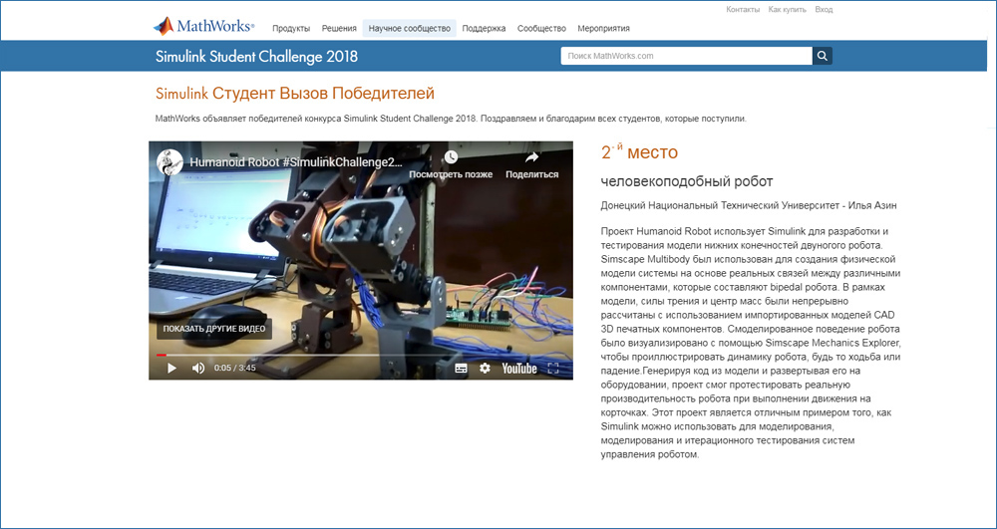This screenshot has width=997, height=529.
Task: Open the Решения menu
Action: click(339, 29)
